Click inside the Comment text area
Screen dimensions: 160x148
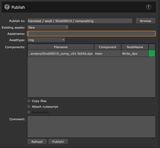(x=91, y=127)
